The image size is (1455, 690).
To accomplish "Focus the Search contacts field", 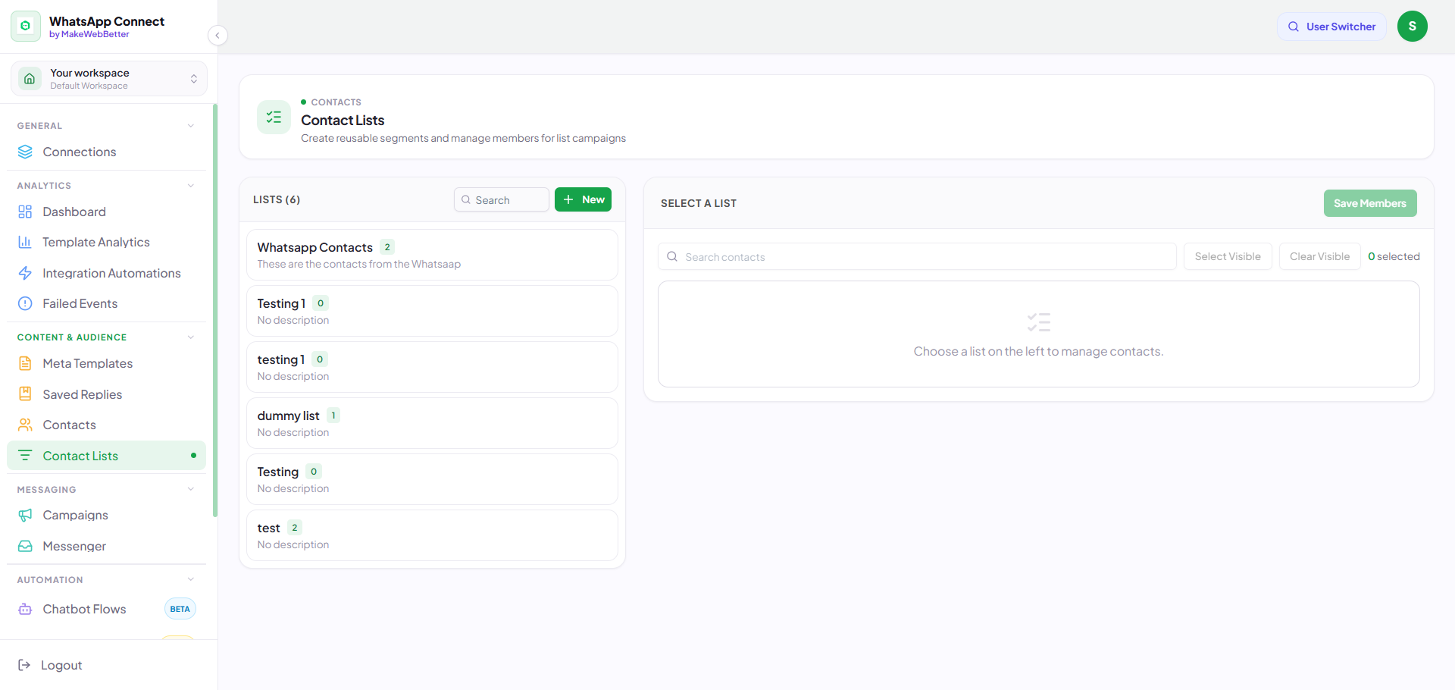I will [917, 256].
